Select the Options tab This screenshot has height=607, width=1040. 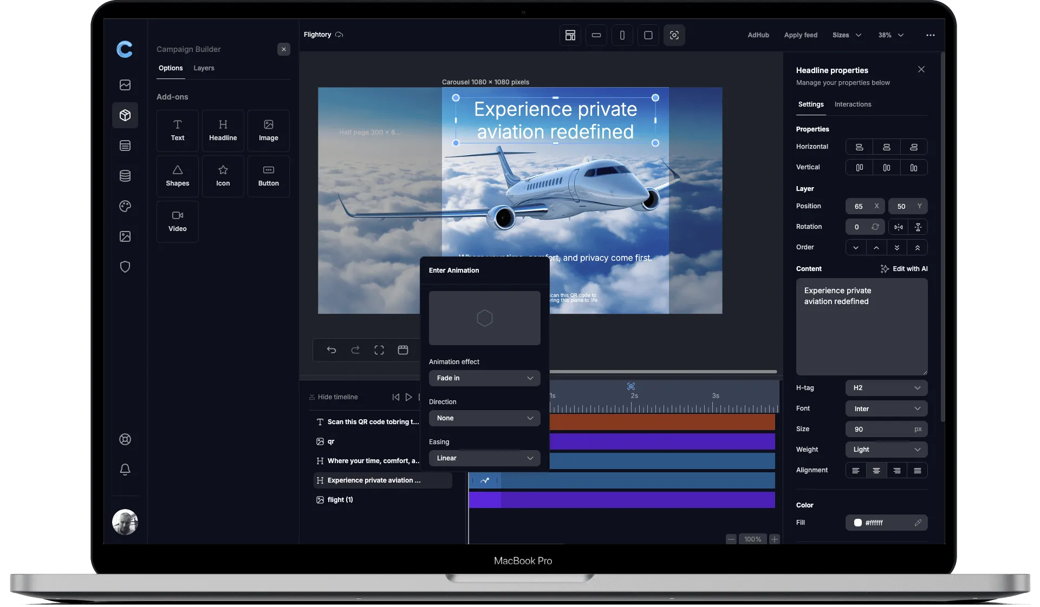pos(171,68)
